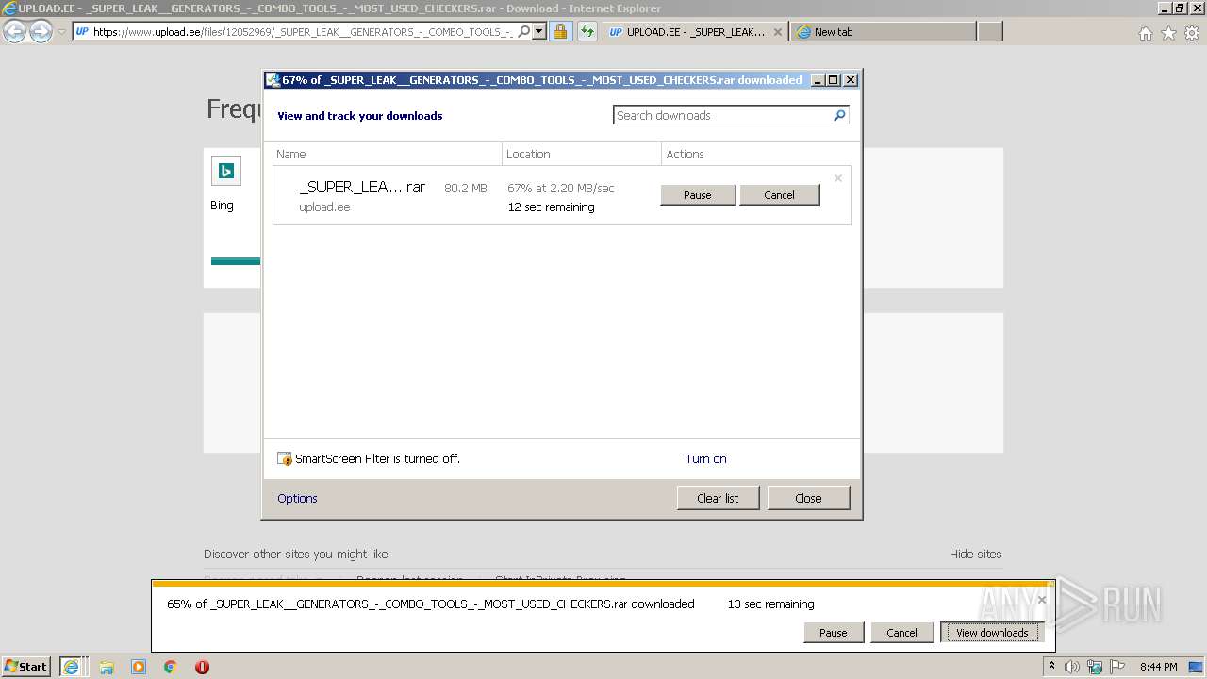Click the SmartScreen Filter shield icon

[285, 459]
